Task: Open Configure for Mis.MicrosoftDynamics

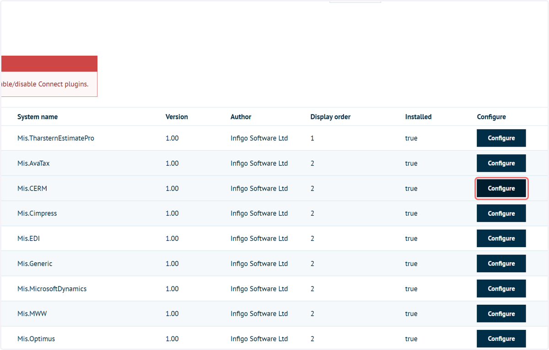Action: point(501,289)
